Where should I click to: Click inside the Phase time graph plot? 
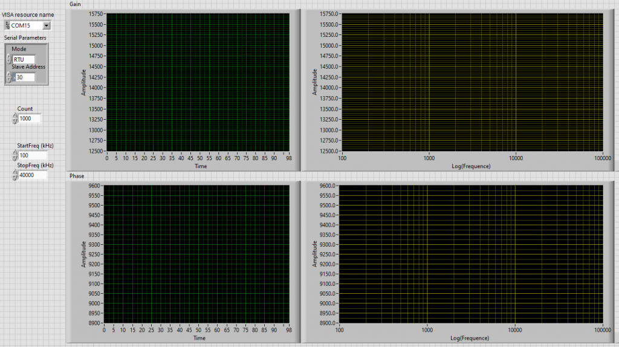pos(198,254)
